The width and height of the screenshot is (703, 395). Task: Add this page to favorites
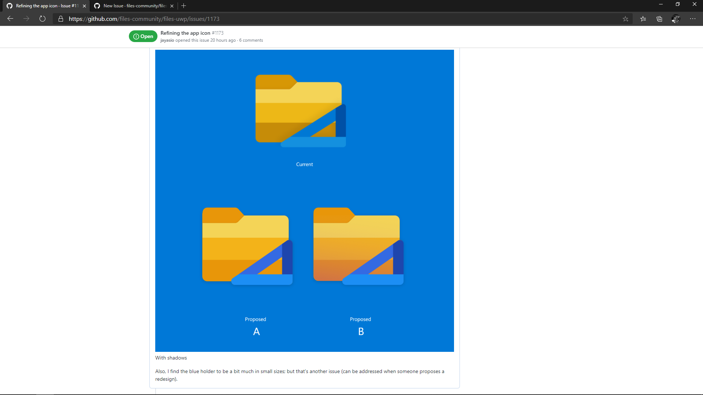point(625,19)
